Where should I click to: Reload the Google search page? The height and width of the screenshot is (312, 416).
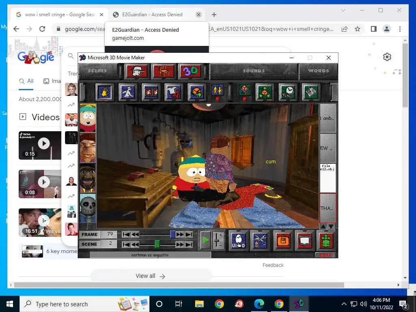pyautogui.click(x=42, y=29)
